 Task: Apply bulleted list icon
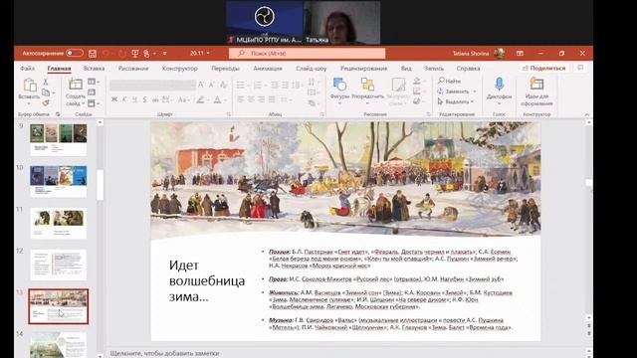(241, 85)
